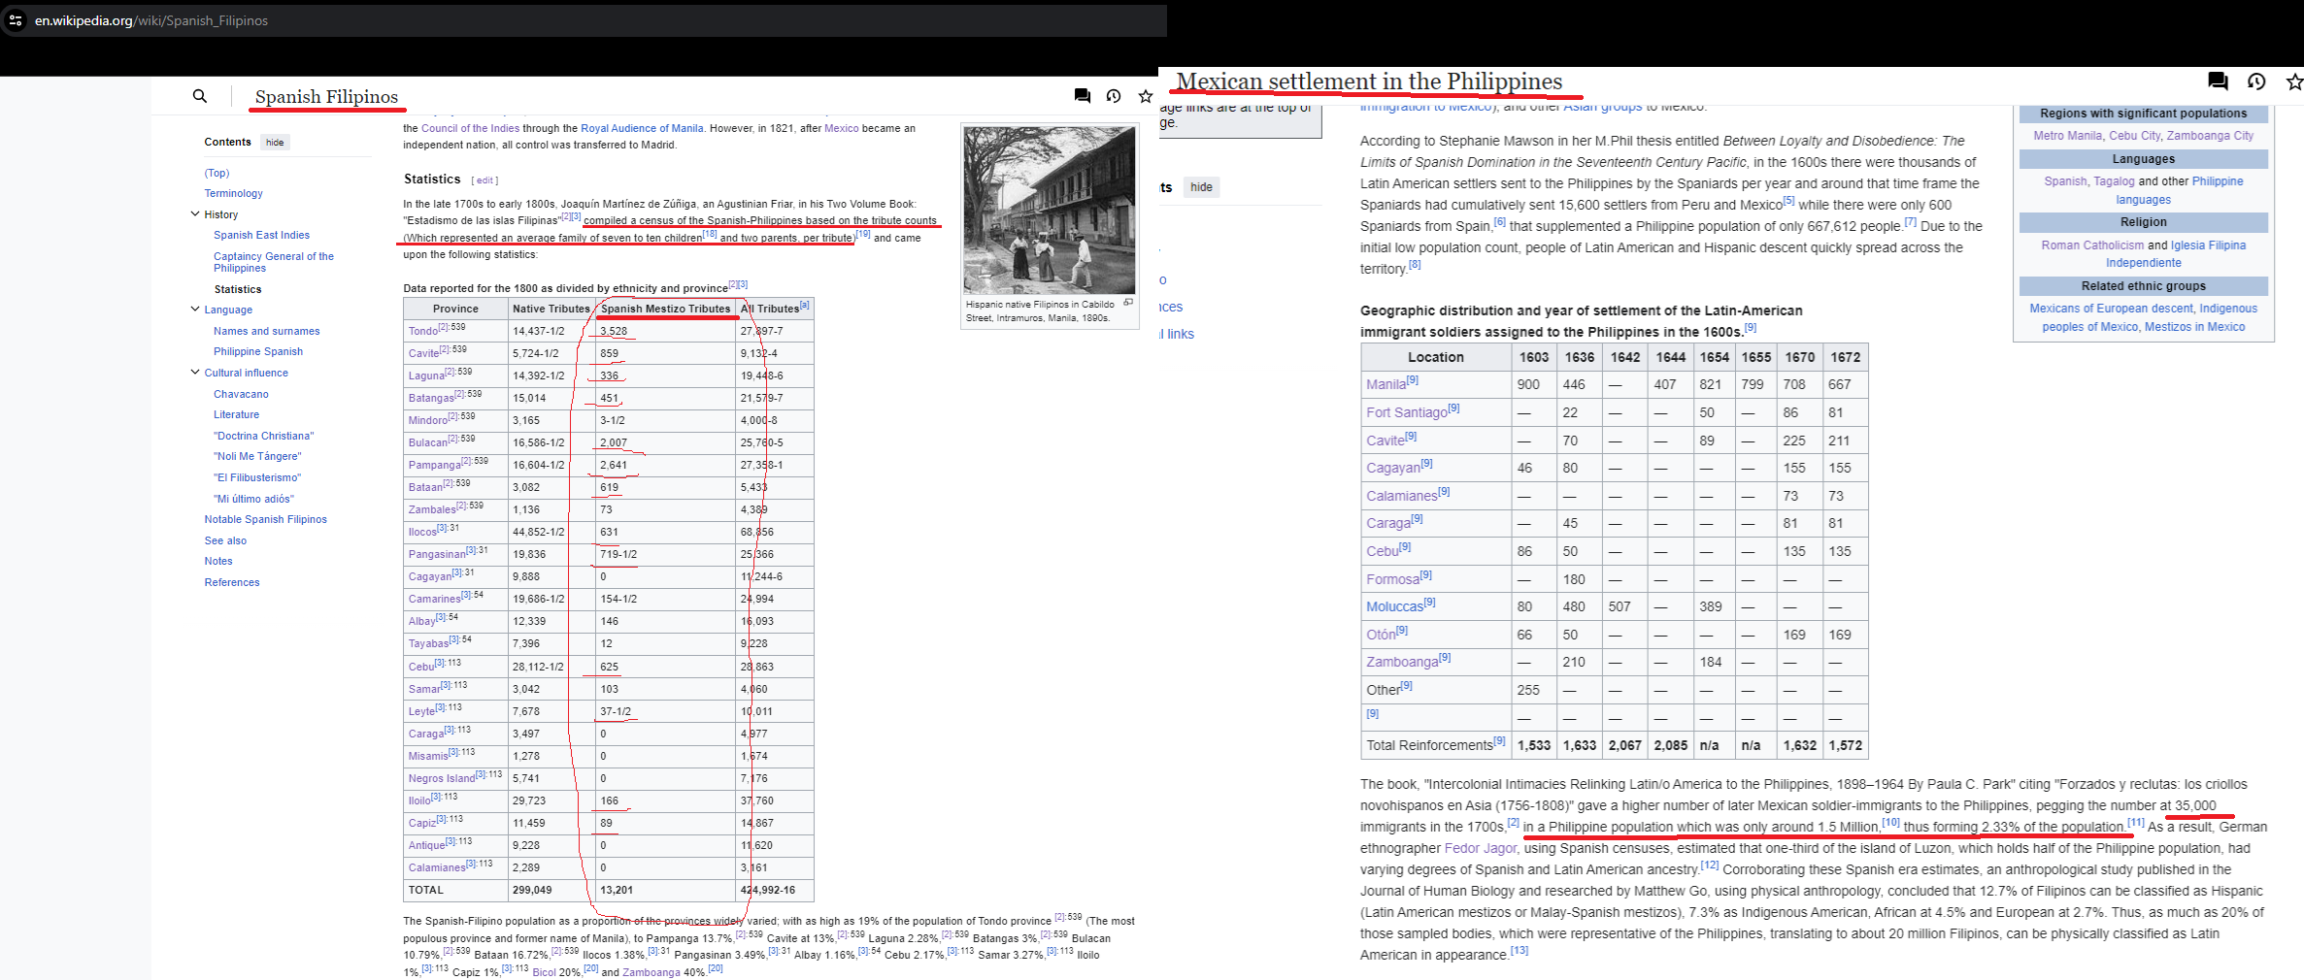The image size is (2304, 980).
Task: Jump to (Top) in Contents
Action: coord(217,173)
